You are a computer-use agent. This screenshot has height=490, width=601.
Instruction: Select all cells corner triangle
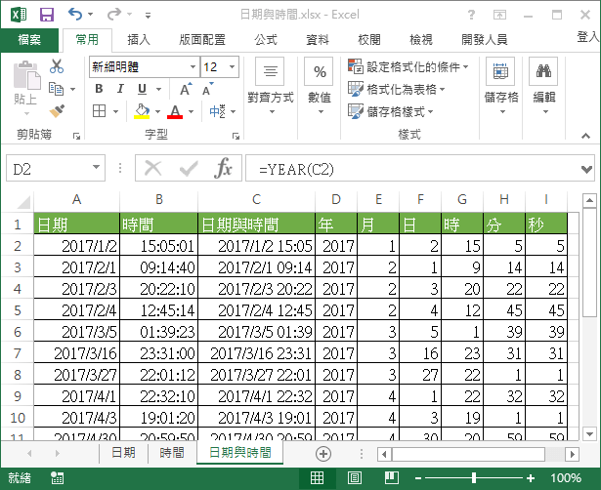click(x=23, y=201)
